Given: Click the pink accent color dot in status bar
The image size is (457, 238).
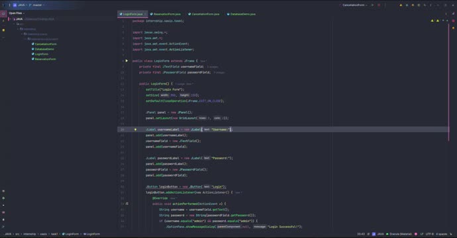Looking at the screenshot, I should [x=416, y=234].
